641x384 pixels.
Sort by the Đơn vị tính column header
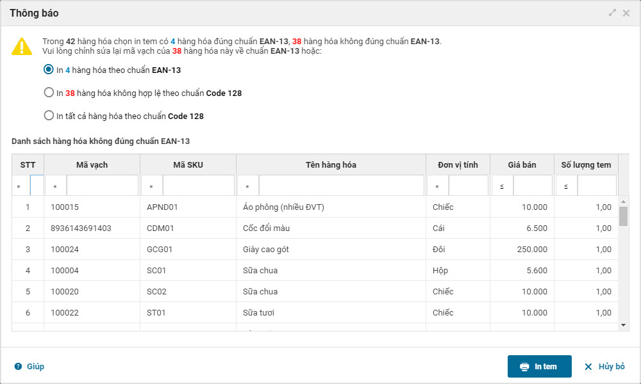[x=458, y=164]
